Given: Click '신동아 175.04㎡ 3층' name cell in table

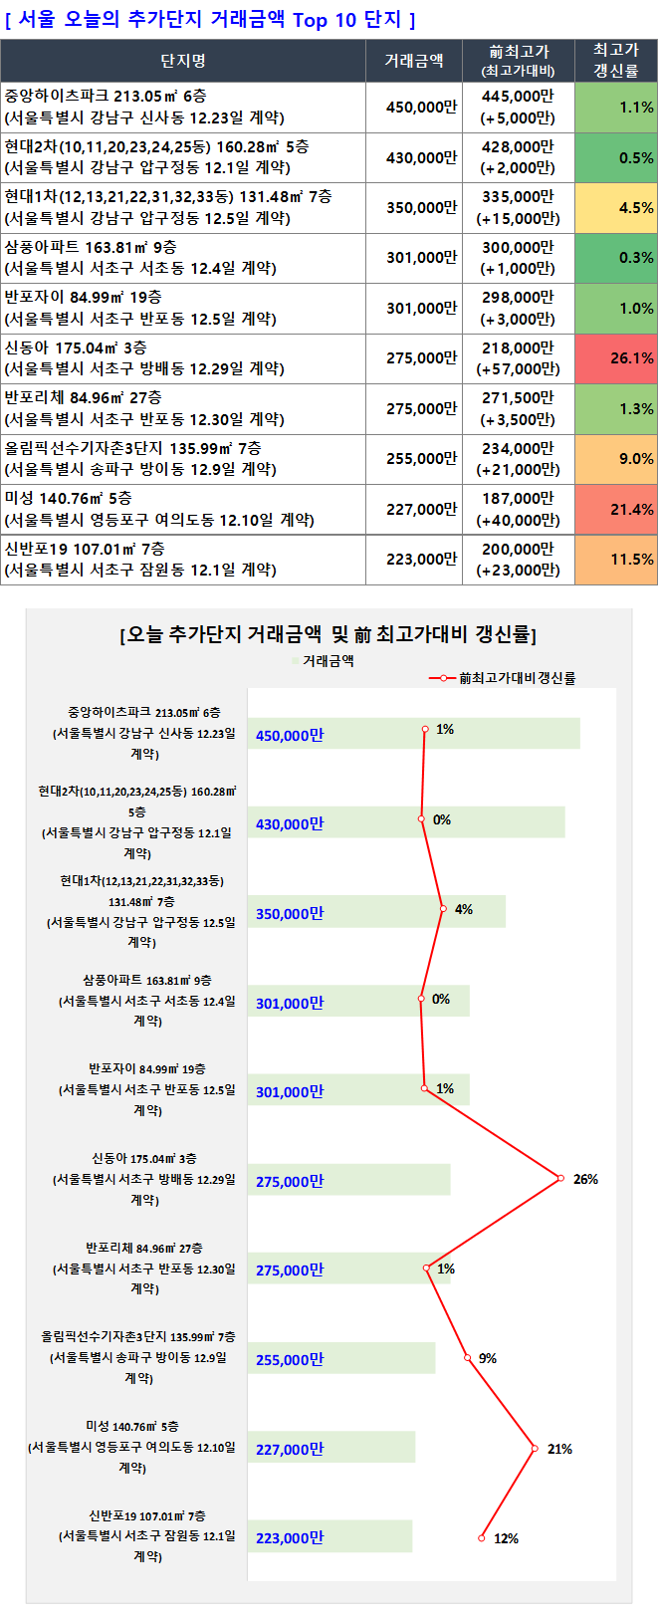Looking at the screenshot, I should (183, 358).
